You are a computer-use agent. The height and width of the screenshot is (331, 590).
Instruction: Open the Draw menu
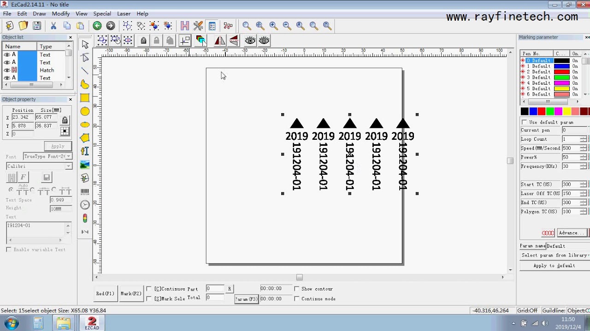click(39, 14)
